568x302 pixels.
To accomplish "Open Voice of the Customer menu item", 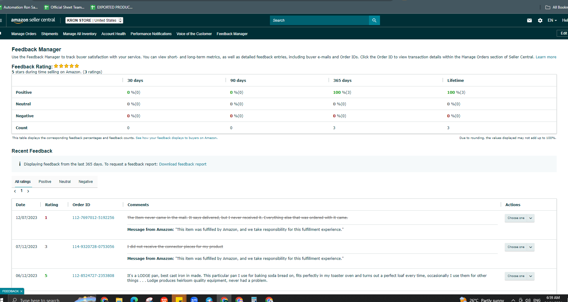I will (x=194, y=34).
